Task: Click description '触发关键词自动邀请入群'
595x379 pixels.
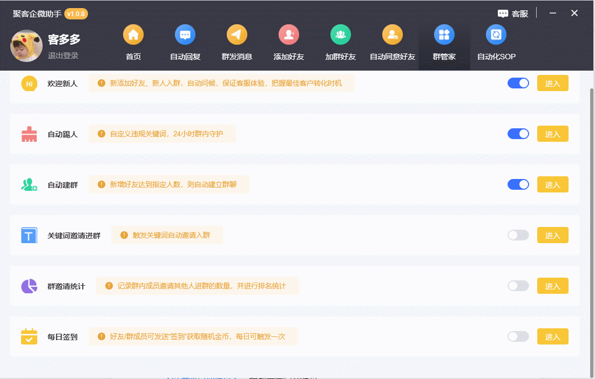Action: (171, 235)
